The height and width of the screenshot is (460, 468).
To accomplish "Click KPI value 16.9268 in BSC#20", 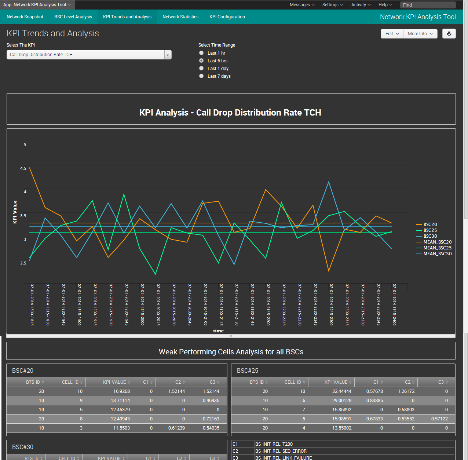I will click(x=121, y=391).
